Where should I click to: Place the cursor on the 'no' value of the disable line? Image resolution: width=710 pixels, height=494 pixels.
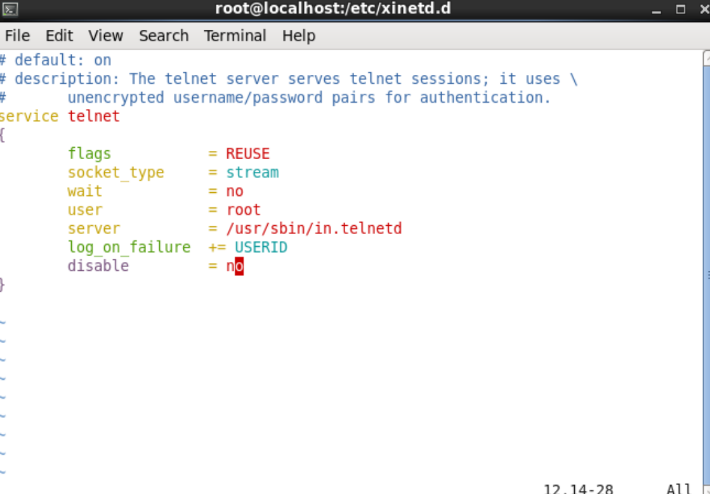click(235, 266)
